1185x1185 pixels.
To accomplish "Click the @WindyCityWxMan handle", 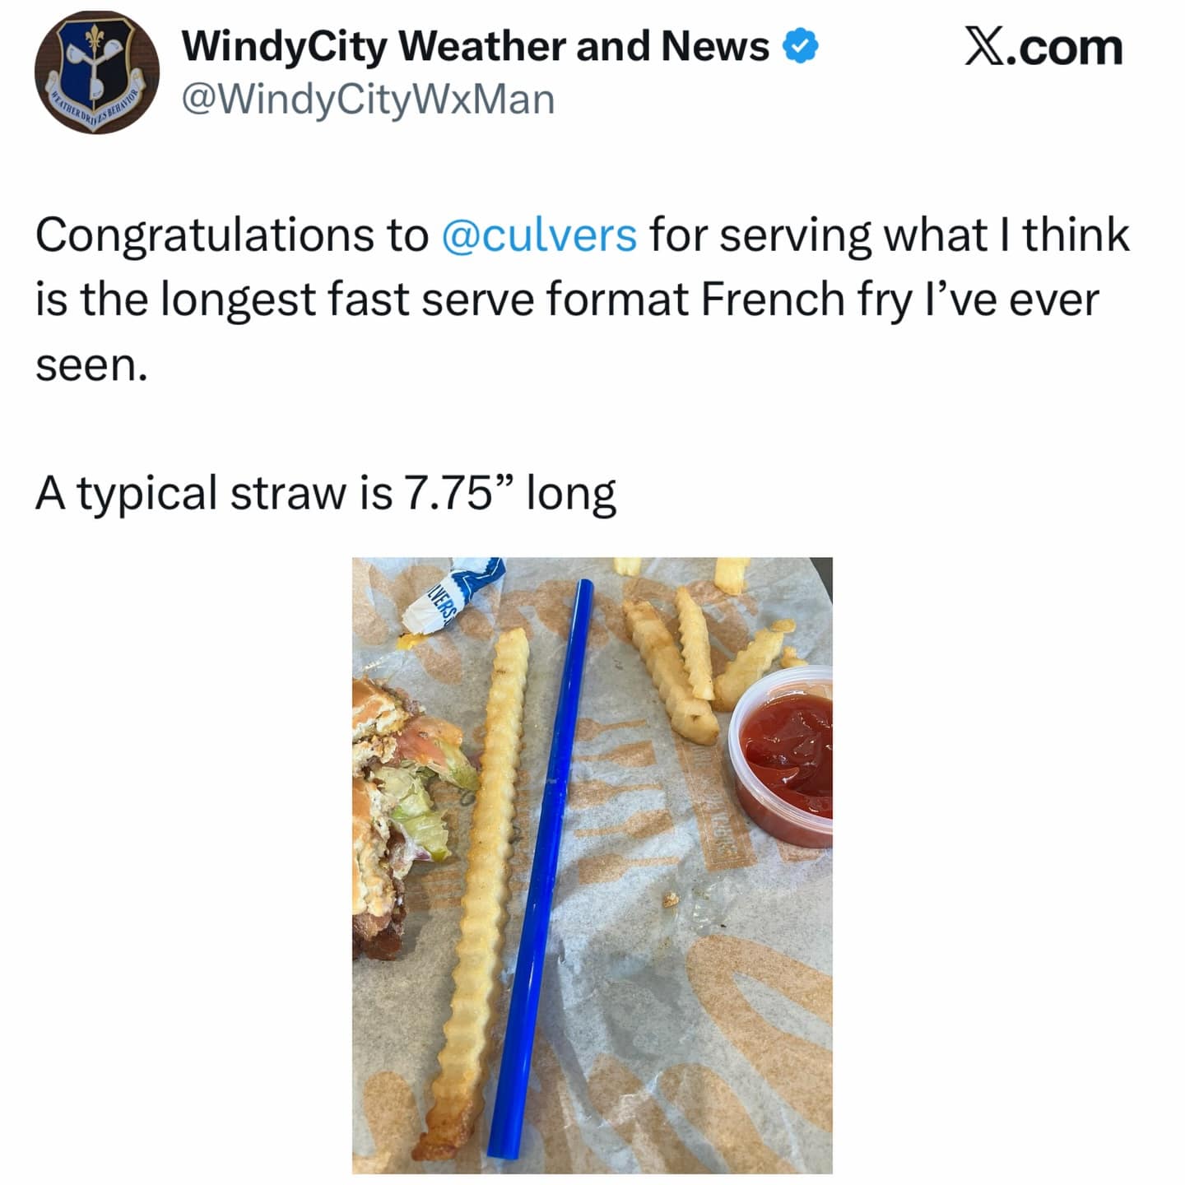I will tap(368, 100).
